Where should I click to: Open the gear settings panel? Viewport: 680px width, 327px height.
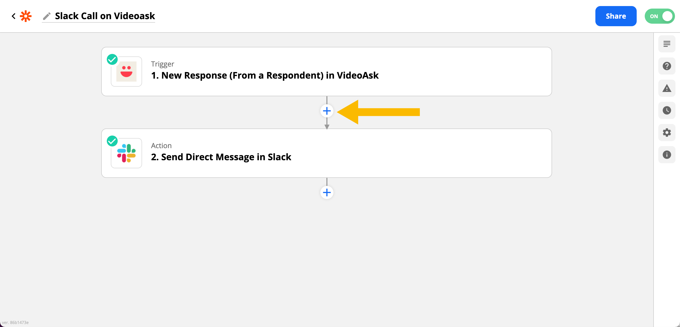(667, 133)
